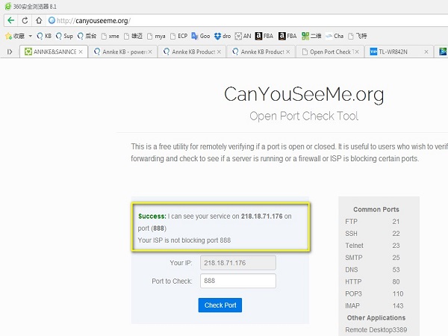Screen dimensions: 448x336
Task: Click the CanYouSeeMe.org heading
Action: [x=304, y=95]
